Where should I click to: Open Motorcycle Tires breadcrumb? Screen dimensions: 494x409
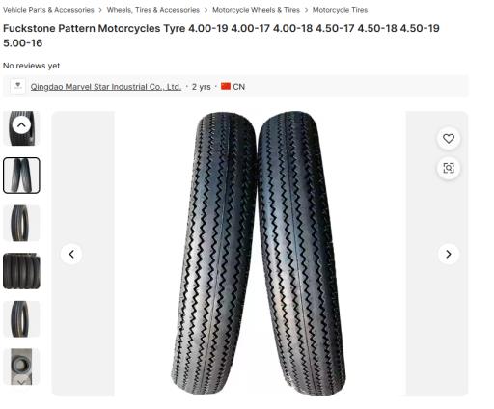[x=340, y=10]
